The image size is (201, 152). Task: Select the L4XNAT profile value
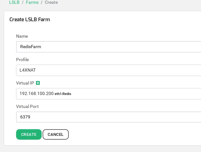[28, 70]
